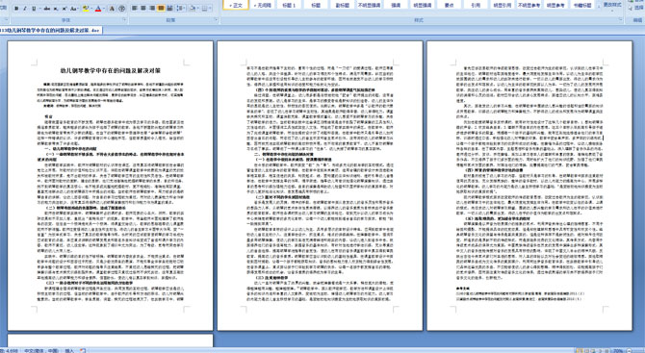The image size is (645, 353).
Task: Apply italic formatting
Action: pos(25,9)
